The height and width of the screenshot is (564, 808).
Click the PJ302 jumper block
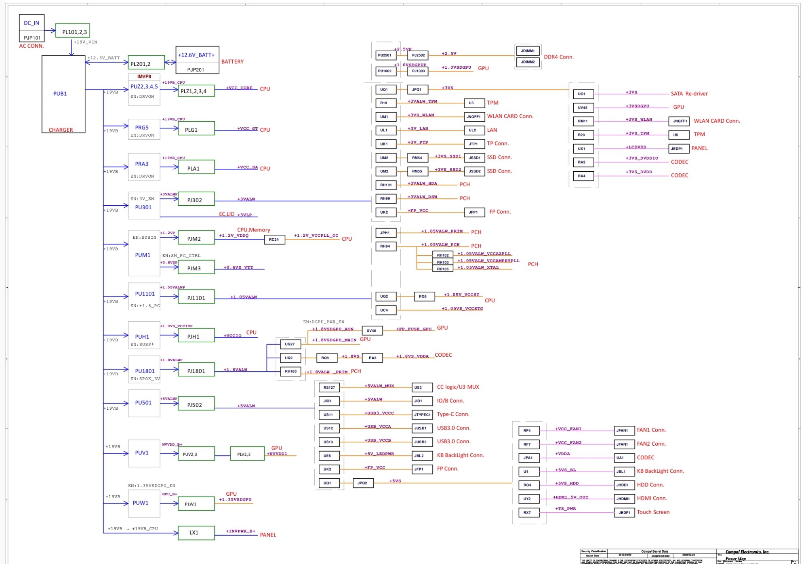pyautogui.click(x=196, y=199)
